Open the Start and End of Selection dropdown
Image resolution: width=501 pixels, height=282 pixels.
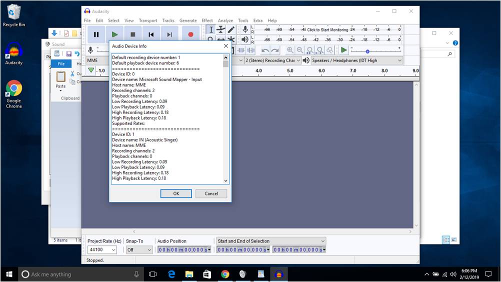[x=271, y=241]
